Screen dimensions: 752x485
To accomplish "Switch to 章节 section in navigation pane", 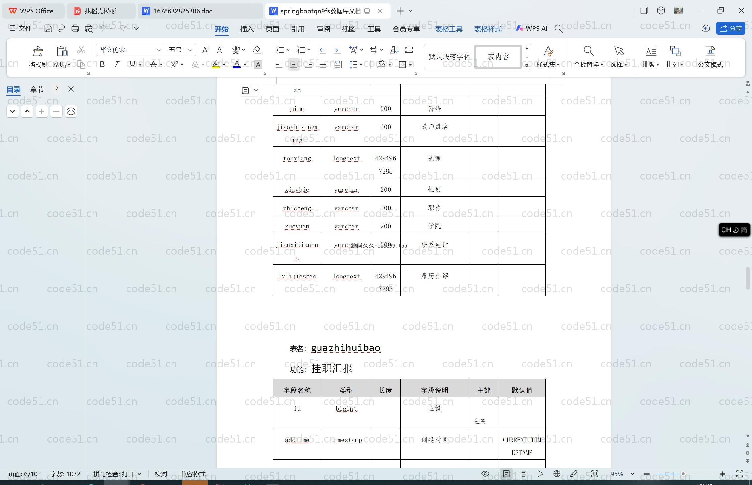I will click(x=37, y=89).
